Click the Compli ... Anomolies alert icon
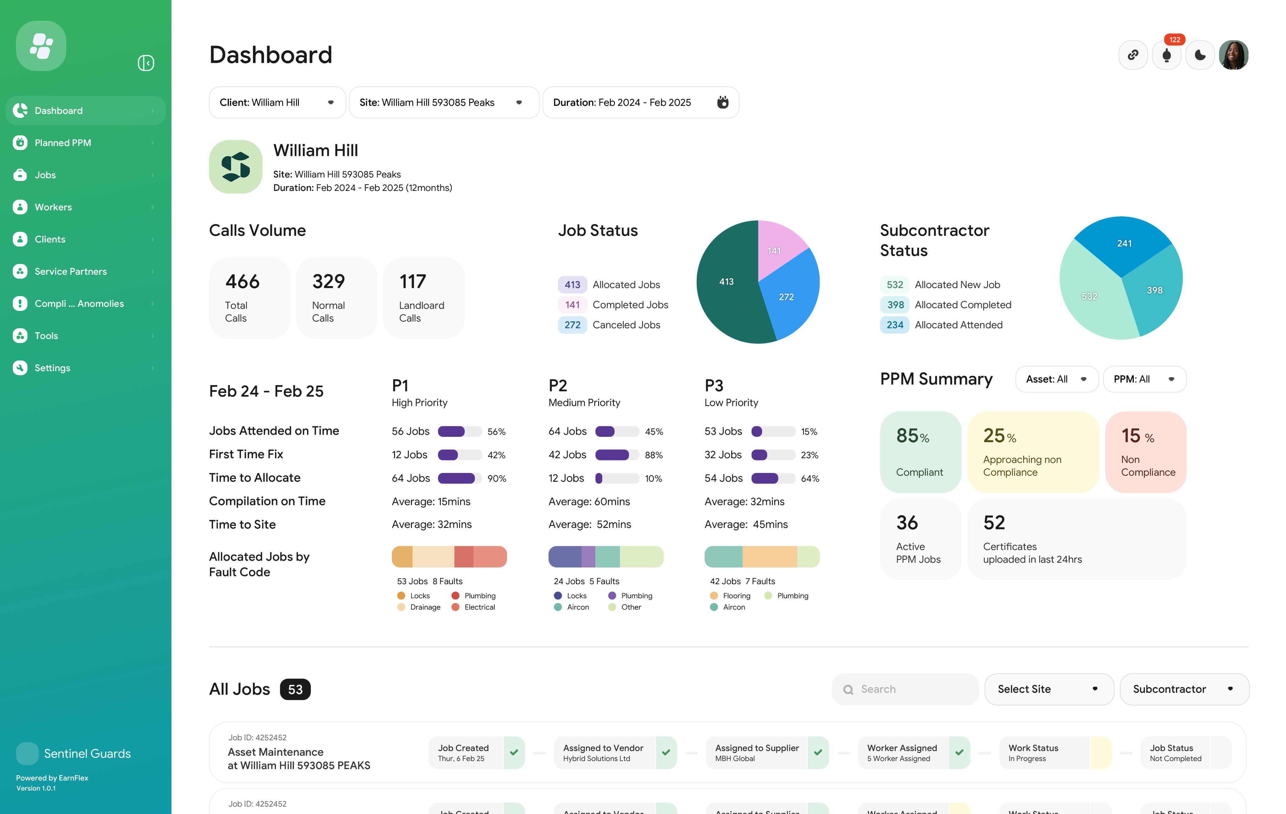This screenshot has height=814, width=1286. point(20,303)
